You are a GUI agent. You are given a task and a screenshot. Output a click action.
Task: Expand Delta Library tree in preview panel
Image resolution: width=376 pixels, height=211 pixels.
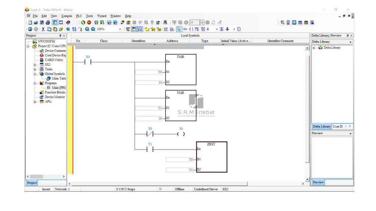pos(314,48)
